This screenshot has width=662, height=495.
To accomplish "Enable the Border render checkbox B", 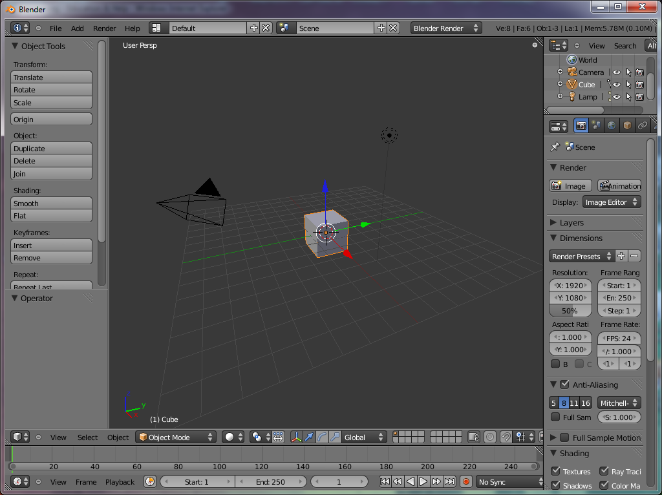I will pyautogui.click(x=555, y=364).
